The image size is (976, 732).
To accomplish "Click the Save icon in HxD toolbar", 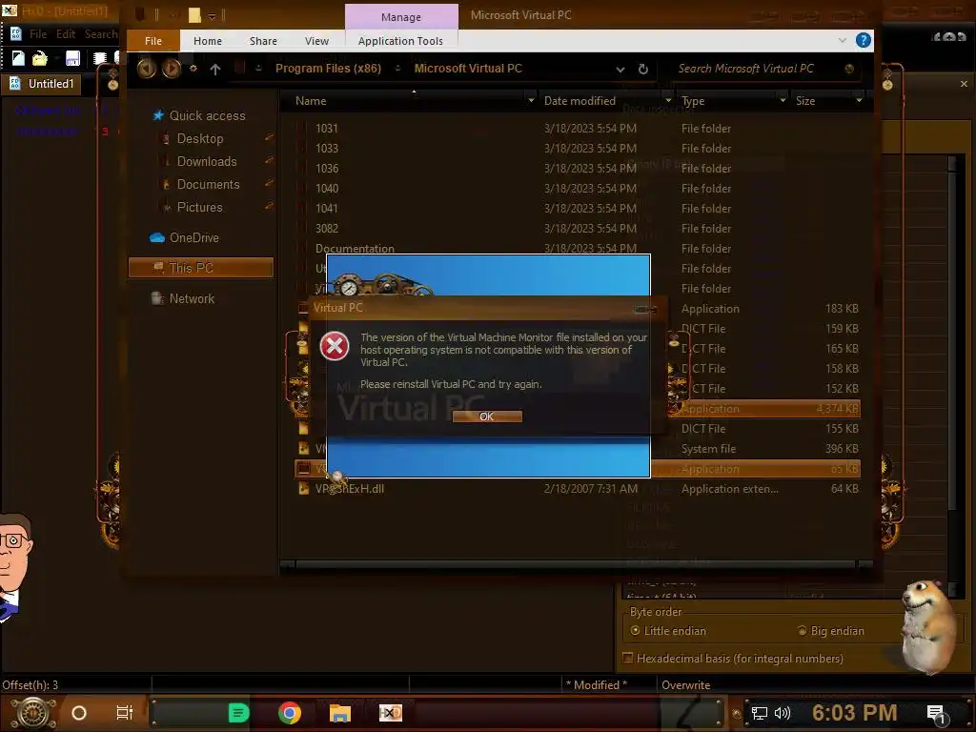I will click(72, 58).
